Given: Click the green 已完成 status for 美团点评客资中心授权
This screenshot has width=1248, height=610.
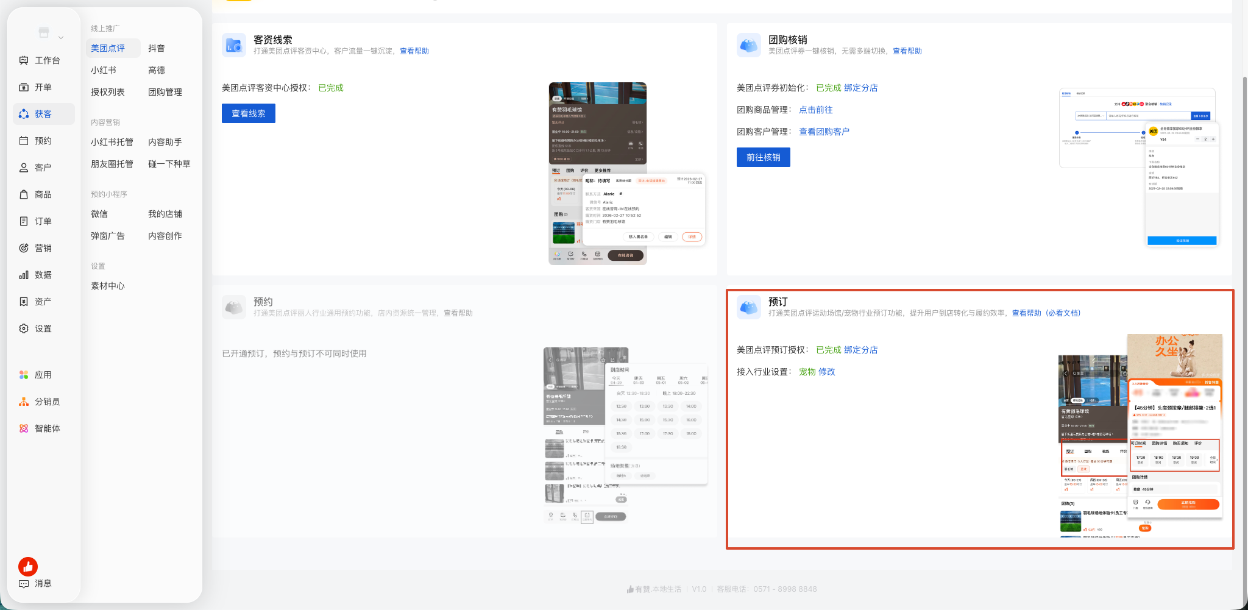Looking at the screenshot, I should pyautogui.click(x=331, y=88).
